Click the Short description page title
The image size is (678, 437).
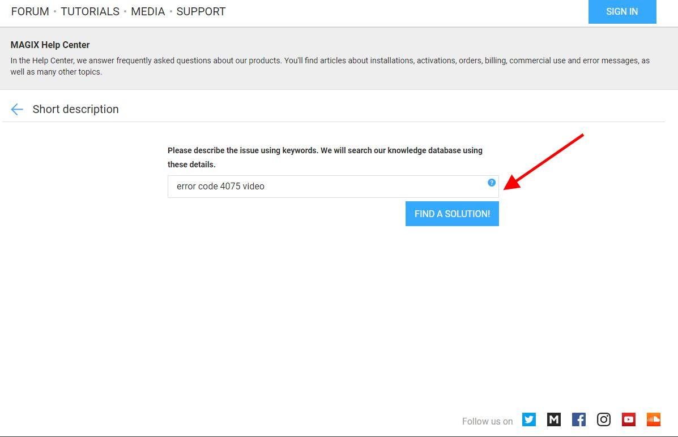(76, 109)
